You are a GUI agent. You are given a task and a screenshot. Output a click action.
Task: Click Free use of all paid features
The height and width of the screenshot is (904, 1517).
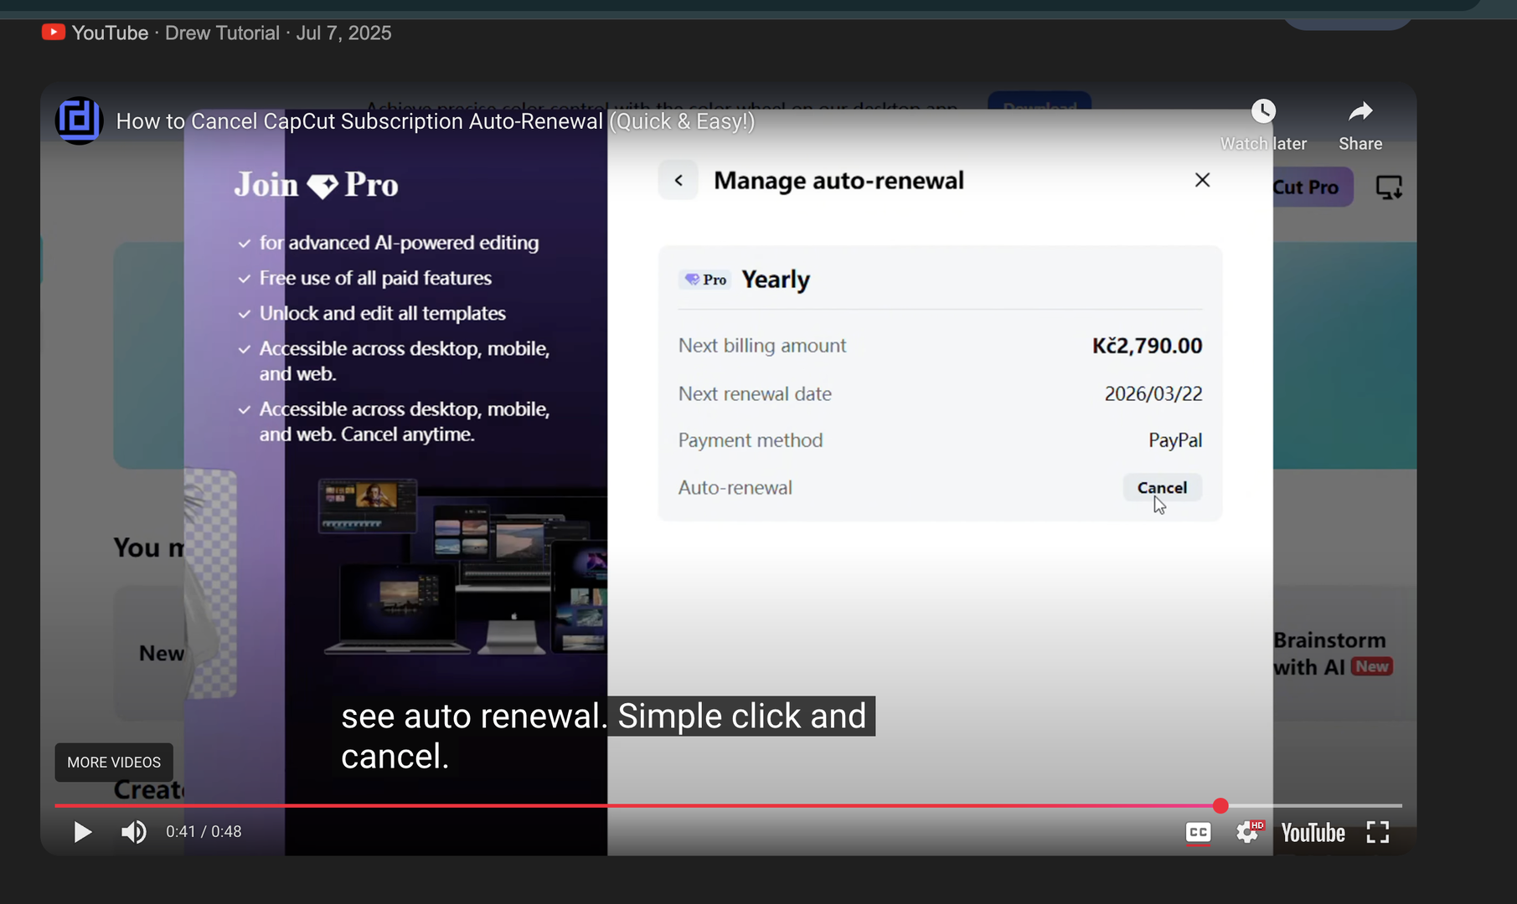tap(375, 278)
